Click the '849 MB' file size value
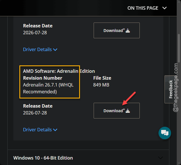 (101, 85)
